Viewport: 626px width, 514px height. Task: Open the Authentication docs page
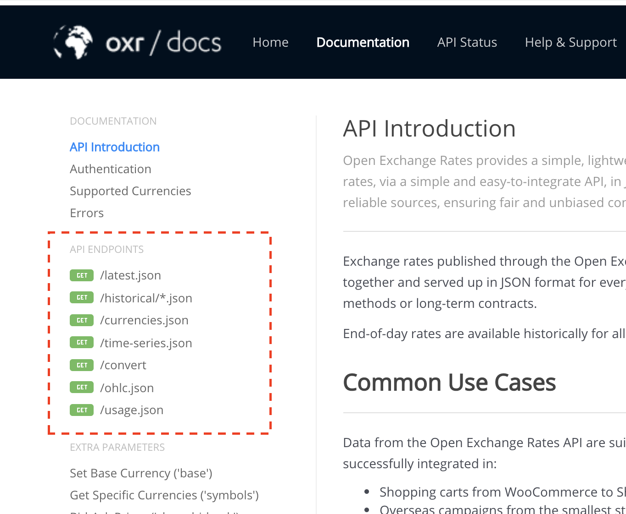(x=110, y=169)
